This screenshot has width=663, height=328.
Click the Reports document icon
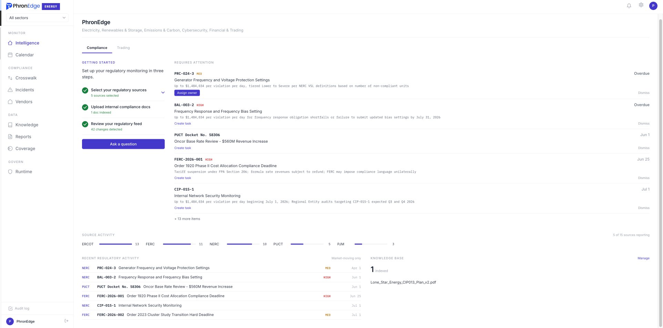pos(10,137)
